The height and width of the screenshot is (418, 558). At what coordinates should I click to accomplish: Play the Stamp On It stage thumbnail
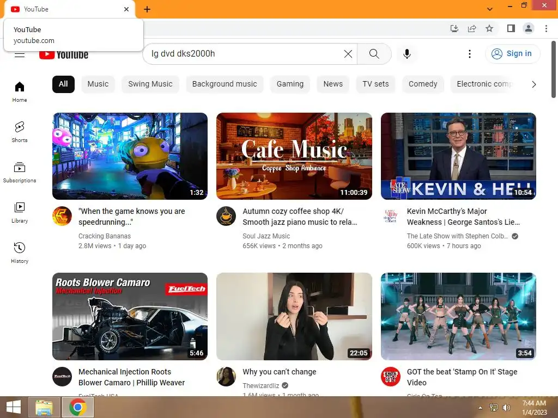coord(458,316)
